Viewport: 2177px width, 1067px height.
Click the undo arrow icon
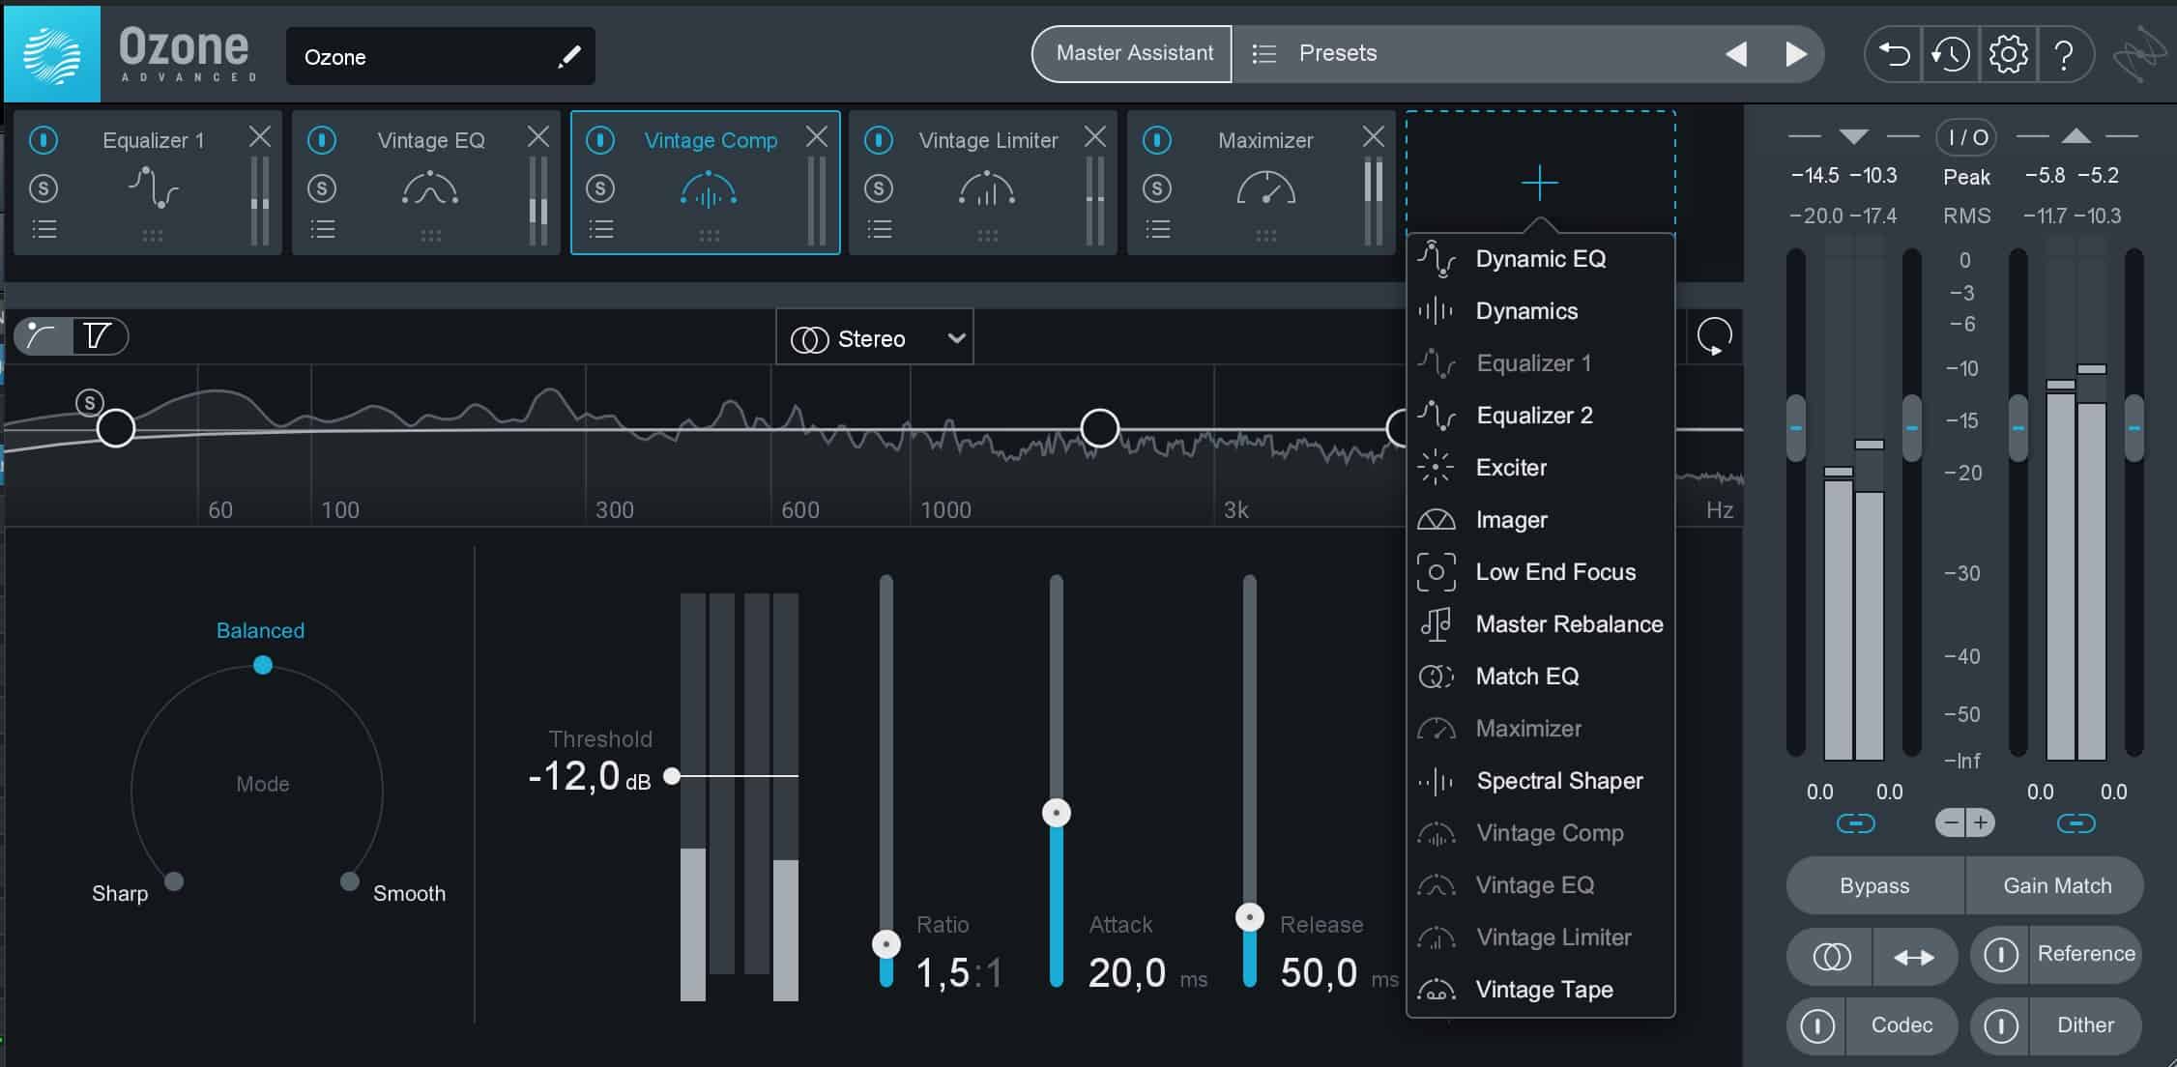click(x=1894, y=54)
